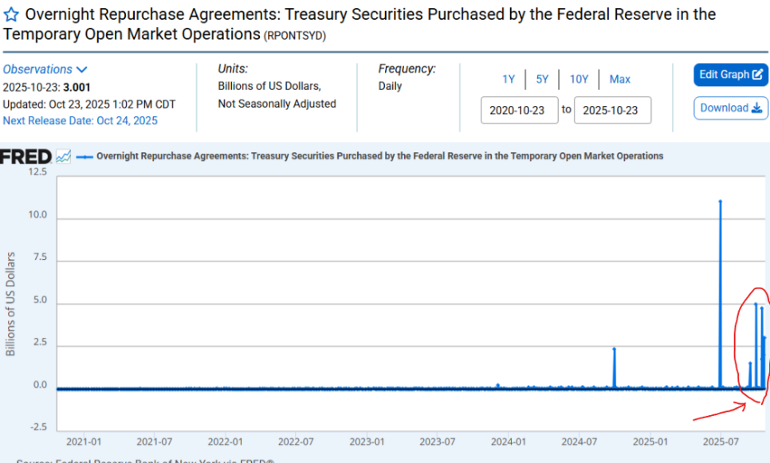Click the series title in the chart legend
This screenshot has width=770, height=463.
tap(379, 156)
